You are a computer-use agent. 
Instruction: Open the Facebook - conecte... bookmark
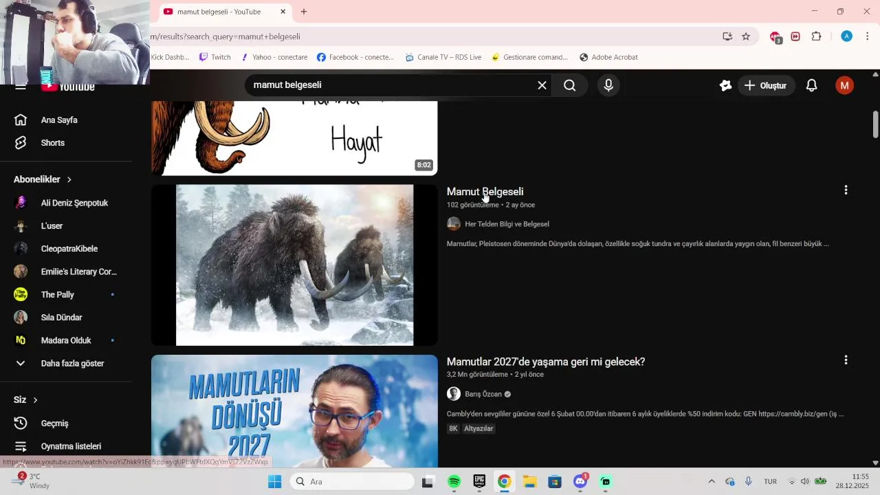pyautogui.click(x=355, y=57)
